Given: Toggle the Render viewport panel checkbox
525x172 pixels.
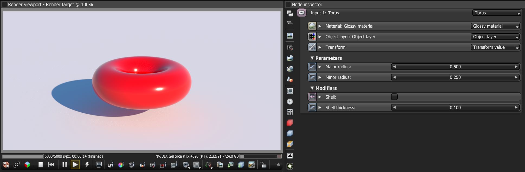Looking at the screenshot, I should click(x=5, y=5).
